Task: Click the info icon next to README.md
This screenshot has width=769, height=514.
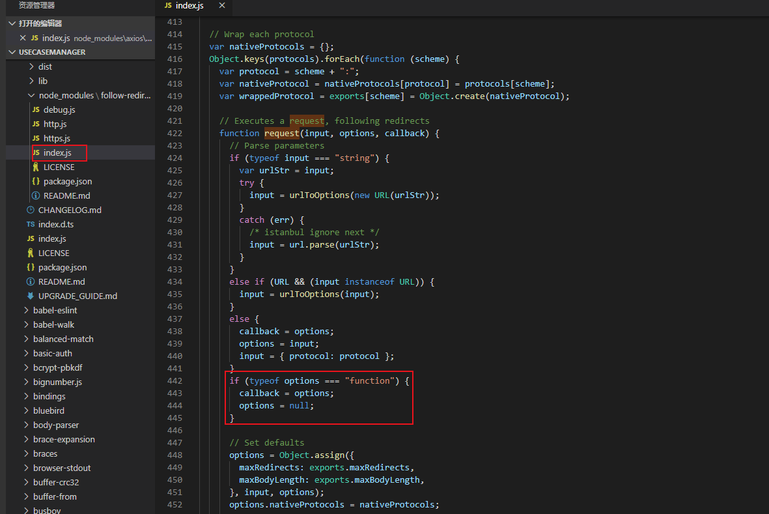Action: 36,195
